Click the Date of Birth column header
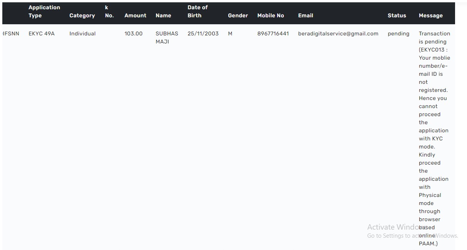The height and width of the screenshot is (250, 467). pos(198,12)
